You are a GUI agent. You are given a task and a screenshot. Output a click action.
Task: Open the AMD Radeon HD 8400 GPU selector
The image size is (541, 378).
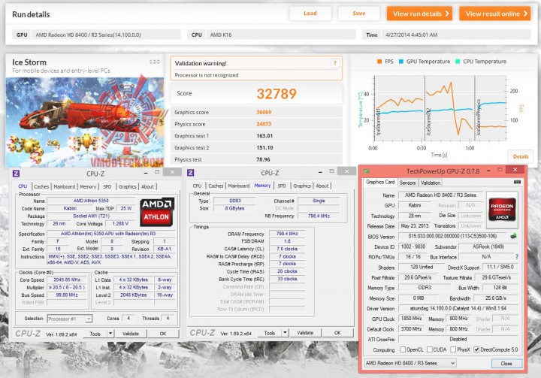click(410, 363)
